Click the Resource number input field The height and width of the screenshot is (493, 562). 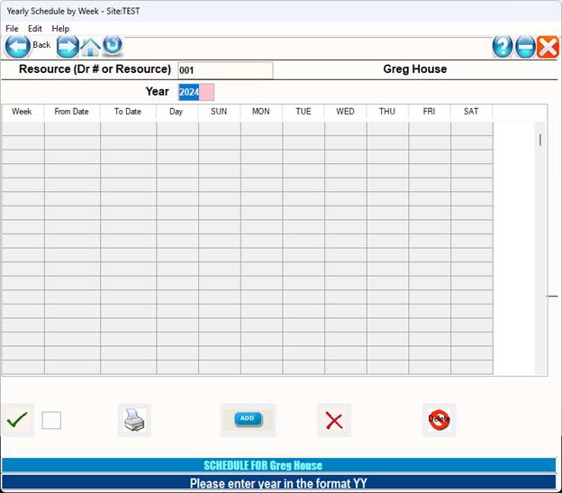click(x=225, y=70)
